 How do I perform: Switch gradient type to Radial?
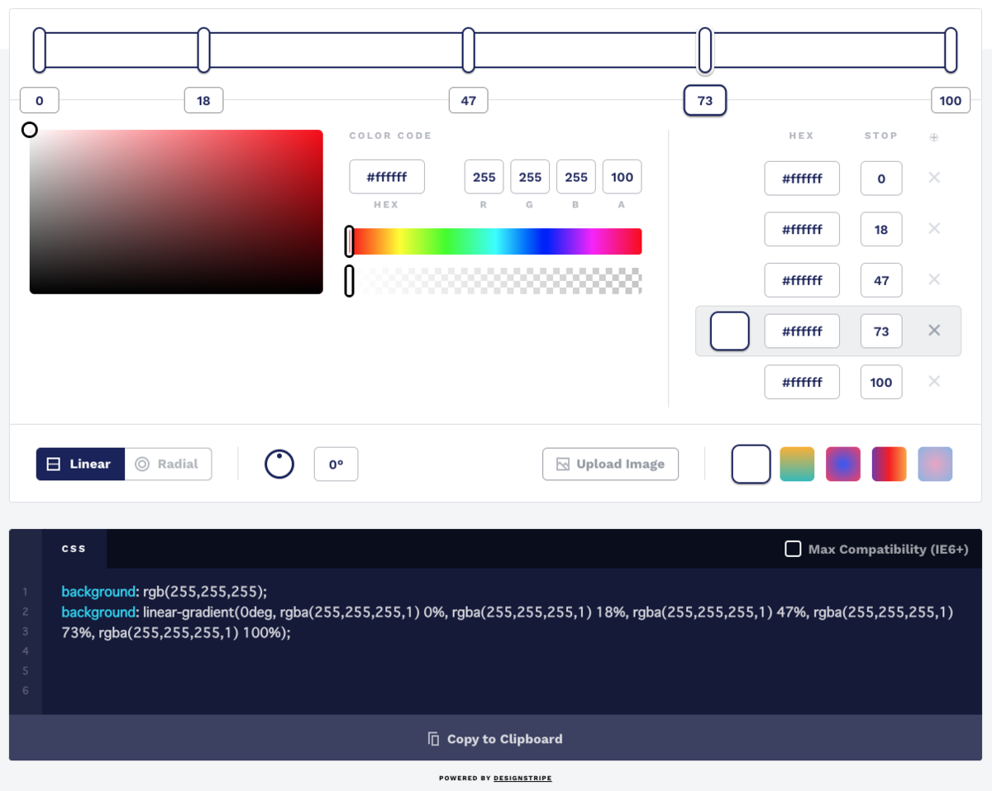coord(168,464)
